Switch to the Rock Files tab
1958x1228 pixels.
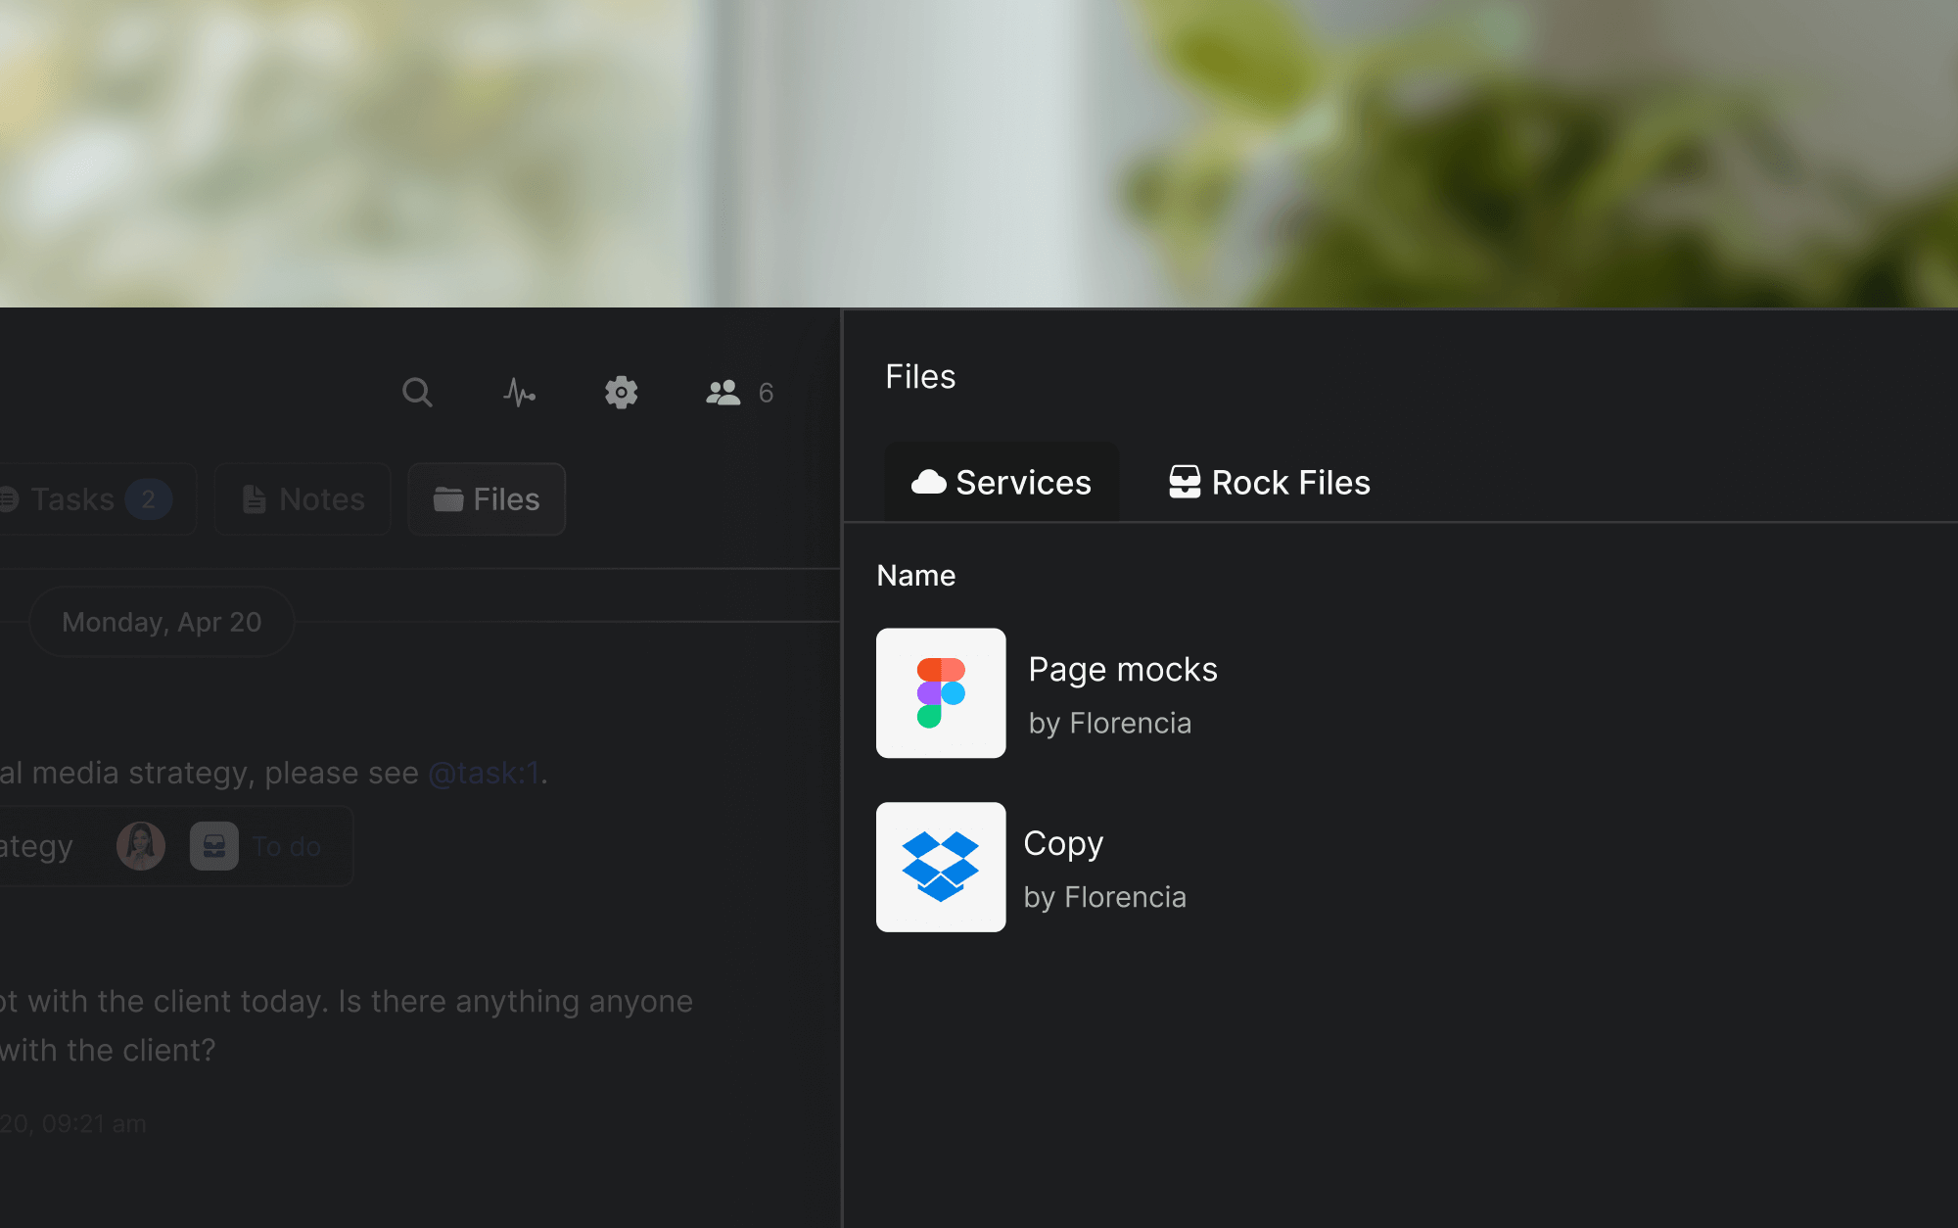(x=1290, y=482)
